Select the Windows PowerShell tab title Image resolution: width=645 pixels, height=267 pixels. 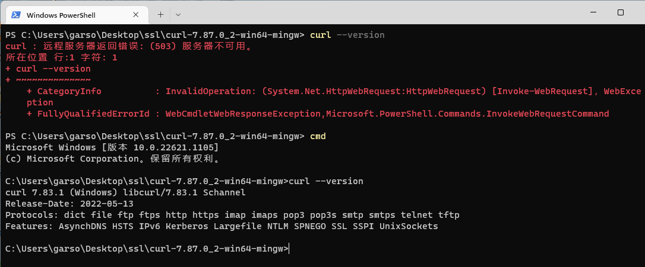61,15
